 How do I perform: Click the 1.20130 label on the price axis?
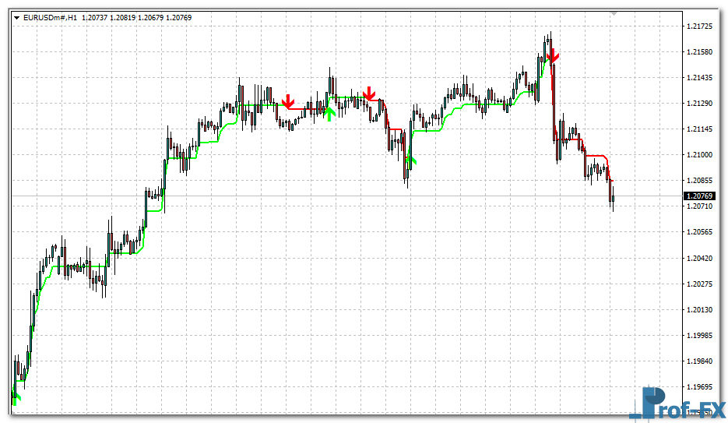coord(701,309)
